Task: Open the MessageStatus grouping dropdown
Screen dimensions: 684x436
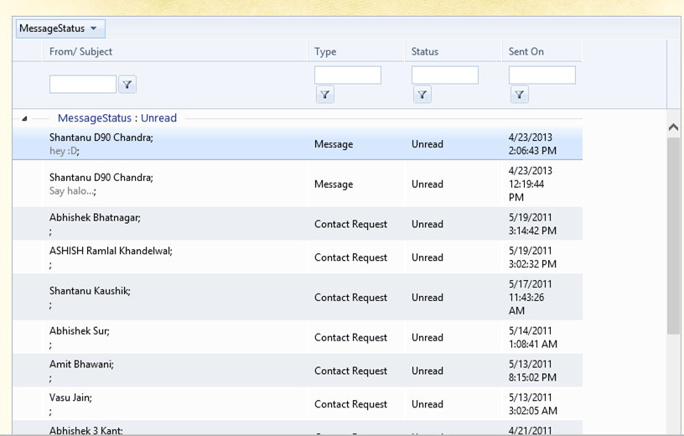Action: point(60,29)
